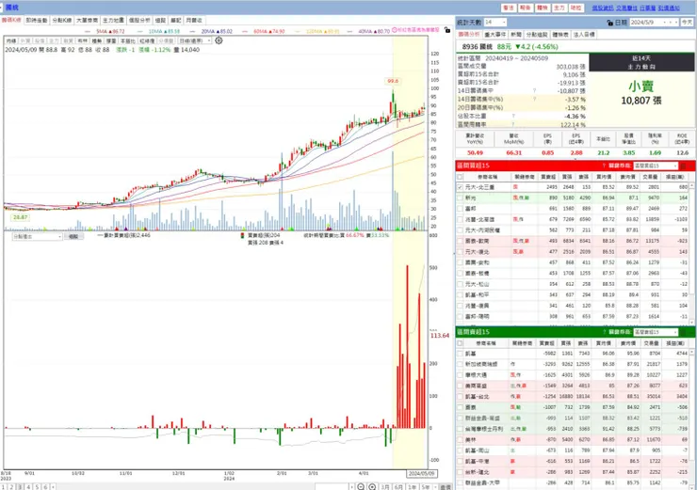Open dropdown arrow beside bottom input box

pyautogui.click(x=351, y=487)
